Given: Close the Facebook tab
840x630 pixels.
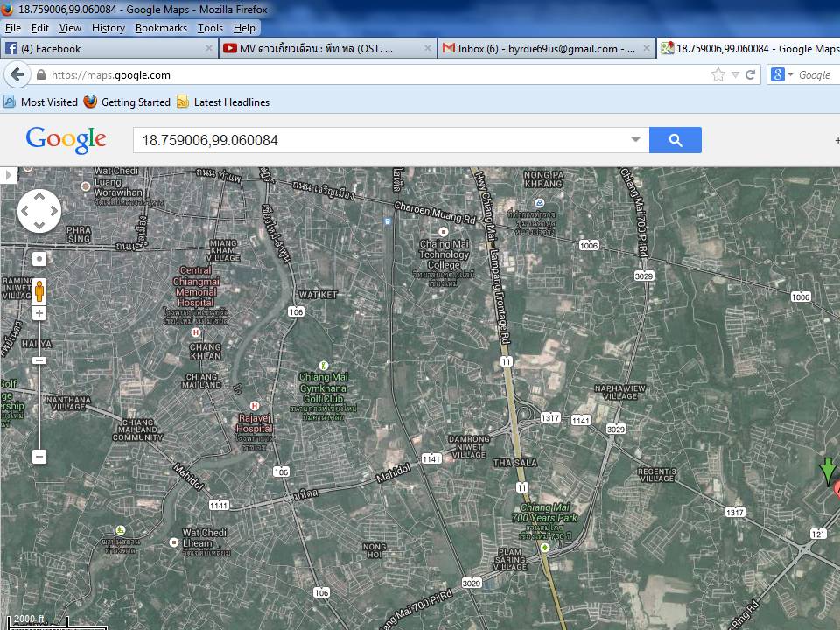Looking at the screenshot, I should (209, 48).
